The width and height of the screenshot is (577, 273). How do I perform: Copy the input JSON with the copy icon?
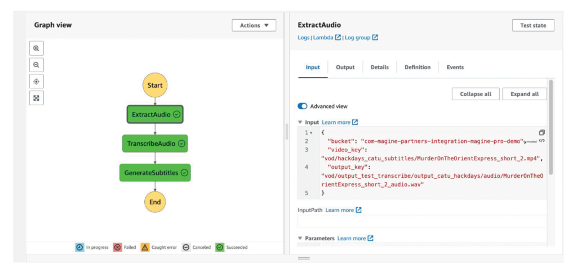[542, 132]
